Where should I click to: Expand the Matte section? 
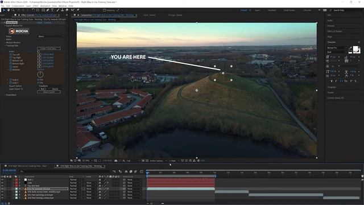pyautogui.click(x=5, y=39)
